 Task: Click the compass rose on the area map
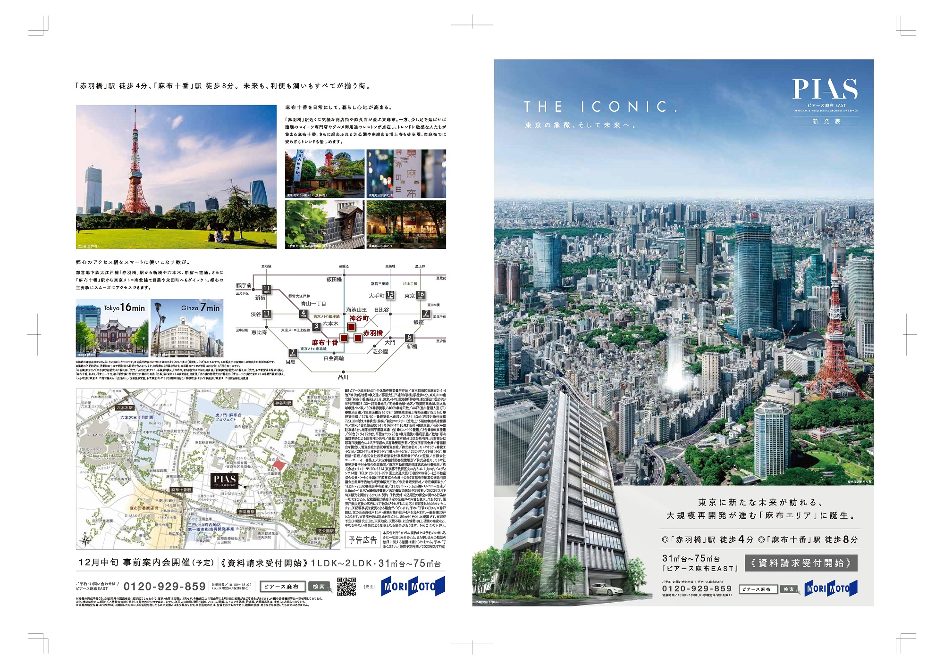[x=84, y=538]
